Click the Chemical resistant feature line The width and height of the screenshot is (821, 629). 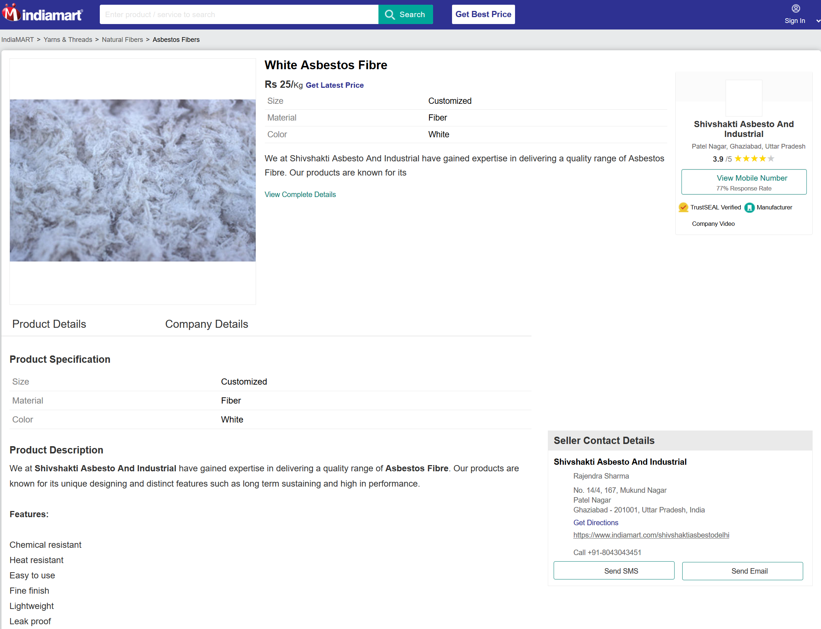tap(45, 545)
